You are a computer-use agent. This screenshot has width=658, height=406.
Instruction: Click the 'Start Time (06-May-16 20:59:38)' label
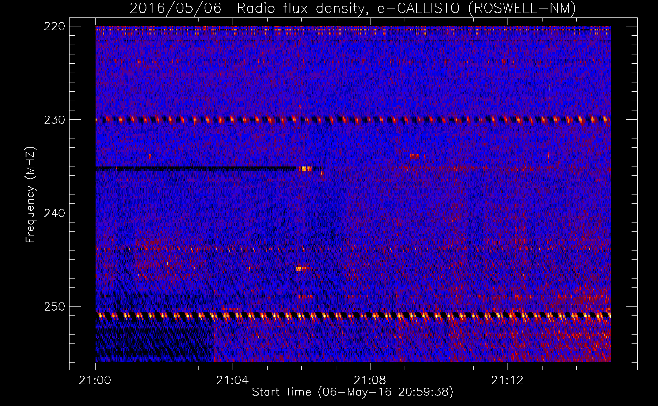coord(353,392)
